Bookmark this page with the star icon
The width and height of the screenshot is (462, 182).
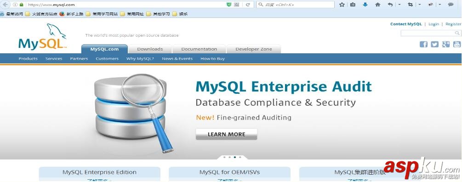point(342,5)
